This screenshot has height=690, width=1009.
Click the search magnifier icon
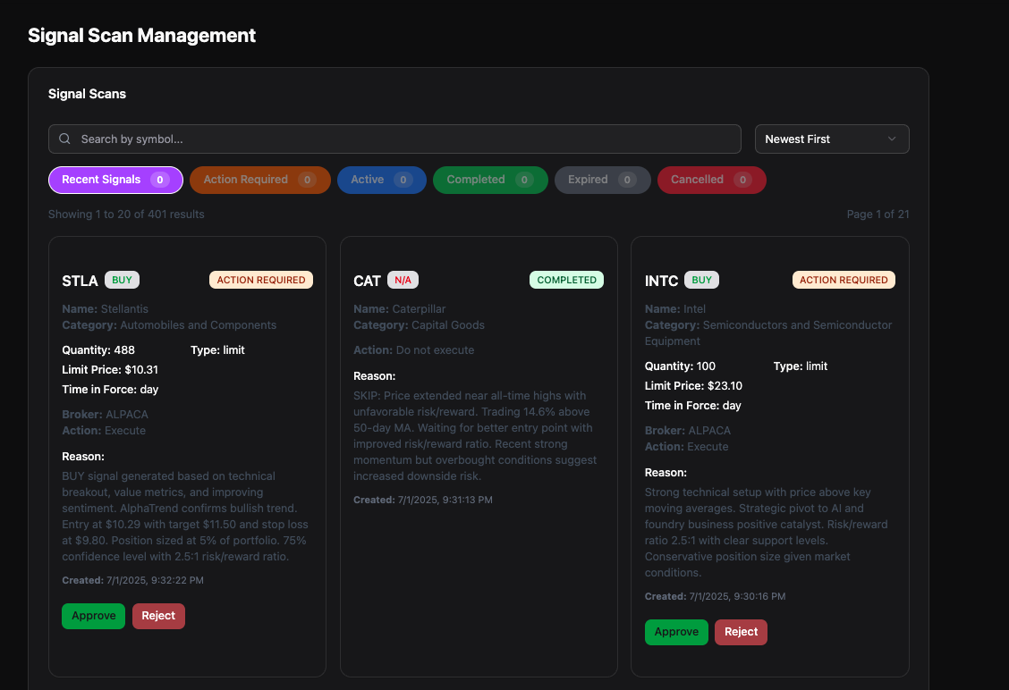tap(64, 139)
